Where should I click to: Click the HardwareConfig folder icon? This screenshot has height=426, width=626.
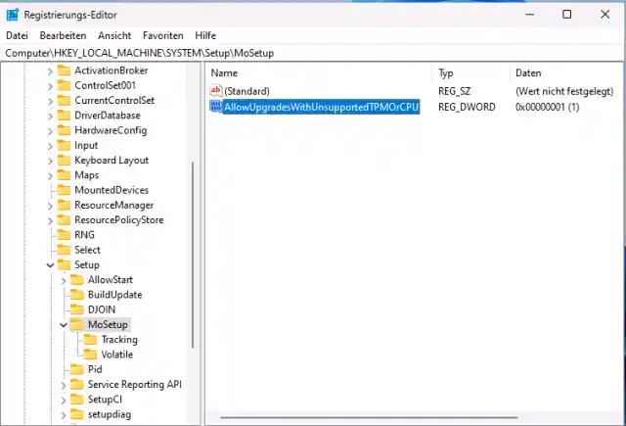tap(64, 130)
